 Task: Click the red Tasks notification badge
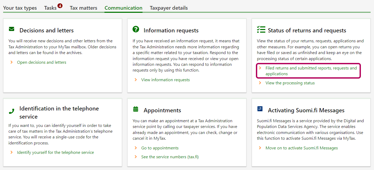click(60, 5)
